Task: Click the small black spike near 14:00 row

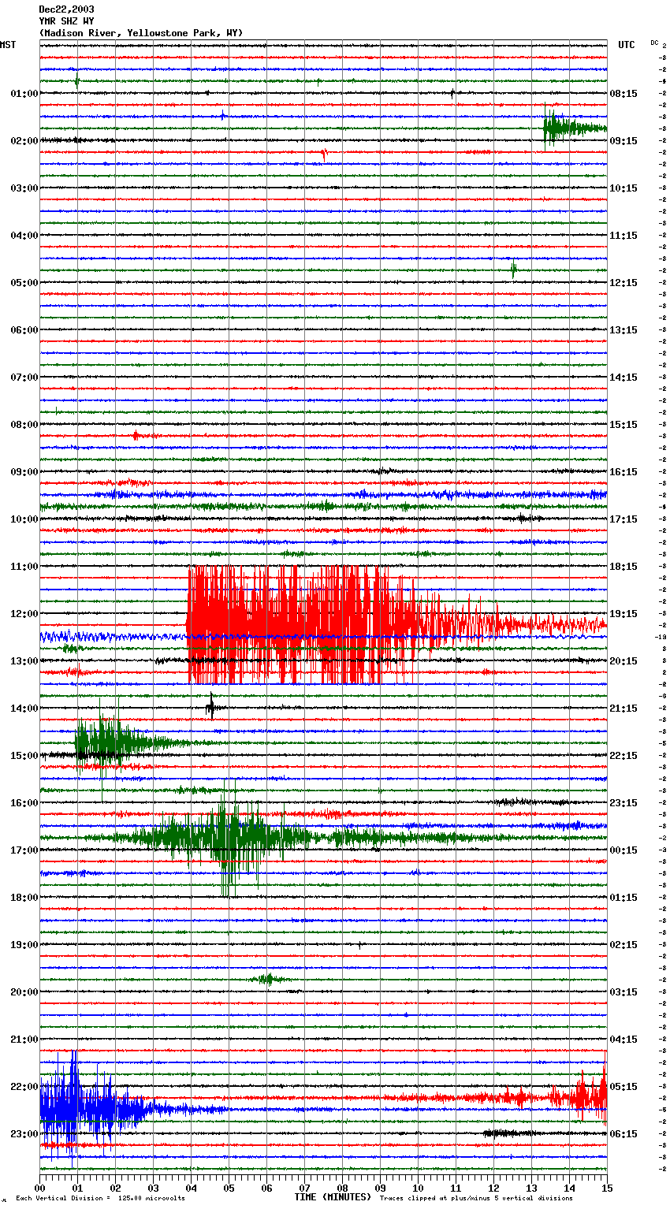Action: click(x=211, y=707)
